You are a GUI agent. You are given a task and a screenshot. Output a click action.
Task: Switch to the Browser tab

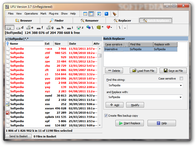(24, 21)
